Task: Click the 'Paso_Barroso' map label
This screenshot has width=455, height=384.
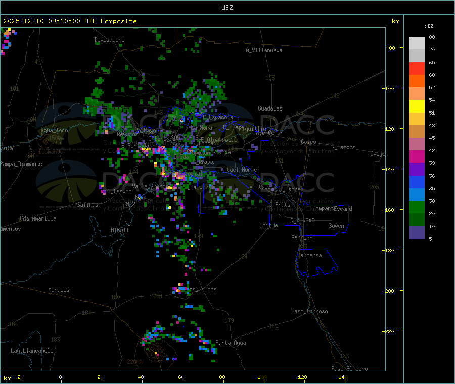Action: (x=309, y=311)
